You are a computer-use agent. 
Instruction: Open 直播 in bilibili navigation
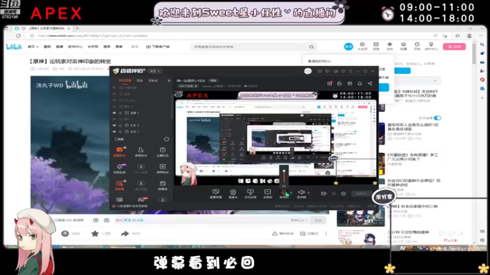point(59,47)
